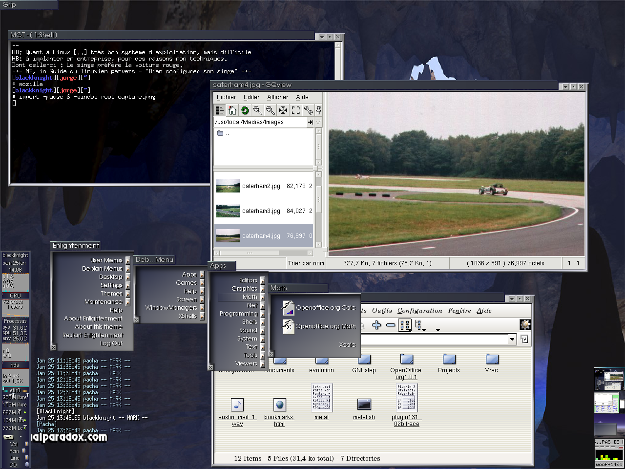Image resolution: width=625 pixels, height=469 pixels.
Task: Zoom in on the GQview image
Action: tap(258, 110)
